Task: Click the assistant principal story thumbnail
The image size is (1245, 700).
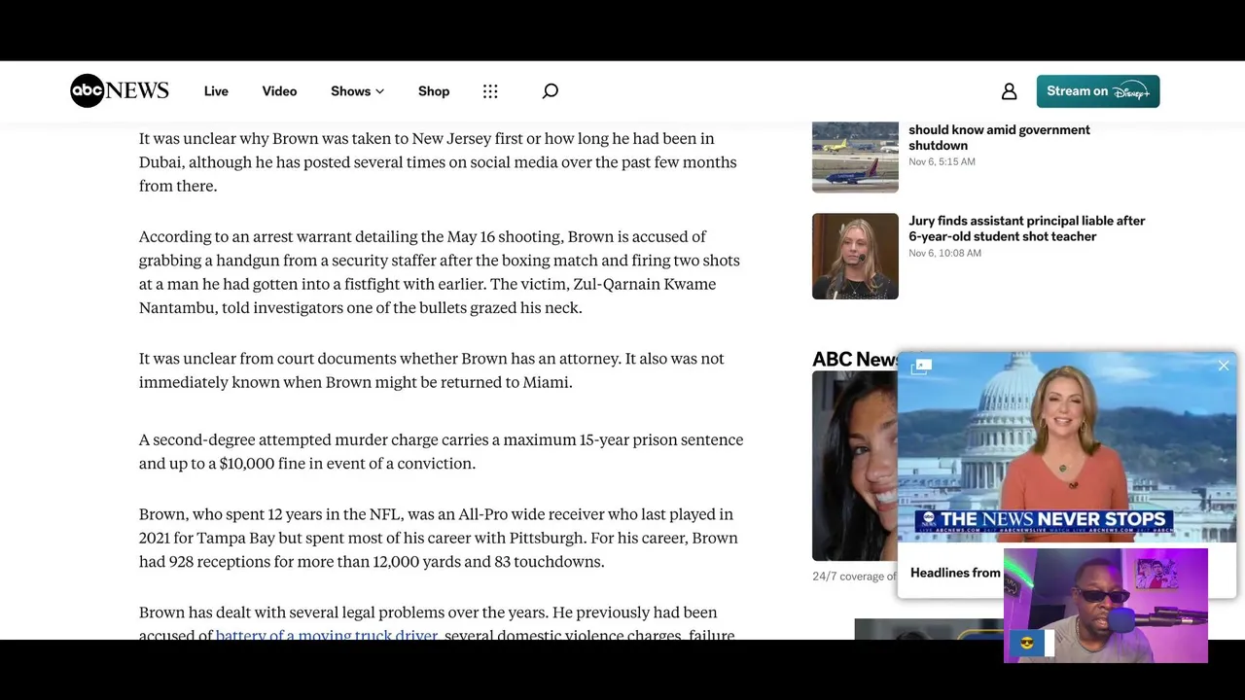Action: click(855, 256)
